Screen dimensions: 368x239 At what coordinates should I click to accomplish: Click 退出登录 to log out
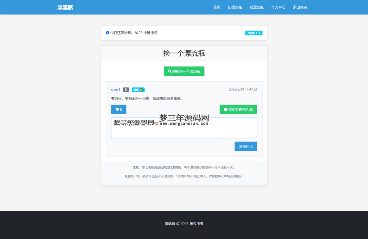coord(300,7)
